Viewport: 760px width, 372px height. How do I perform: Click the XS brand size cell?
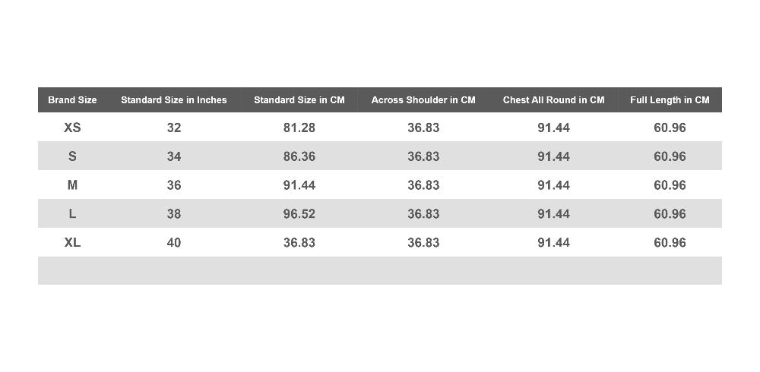72,128
